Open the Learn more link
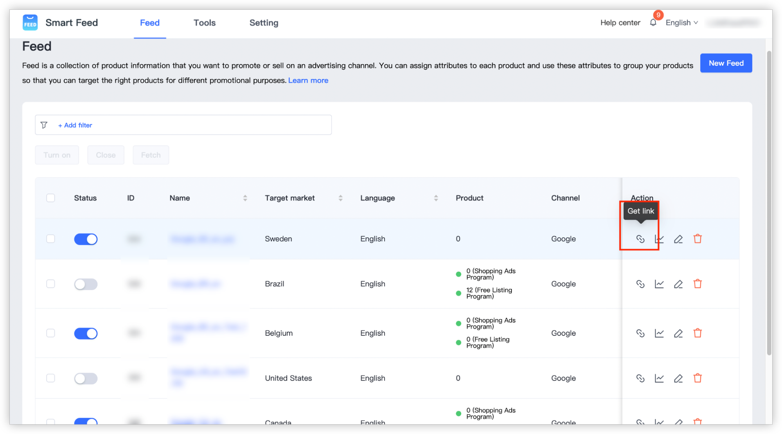Screen dimensions: 782x434 coord(308,81)
